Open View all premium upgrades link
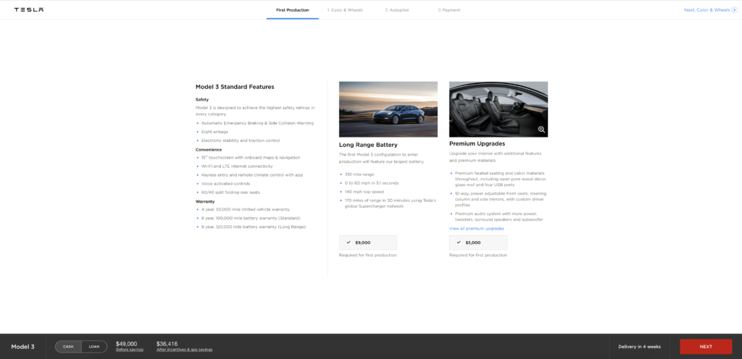The height and width of the screenshot is (359, 742). (477, 229)
